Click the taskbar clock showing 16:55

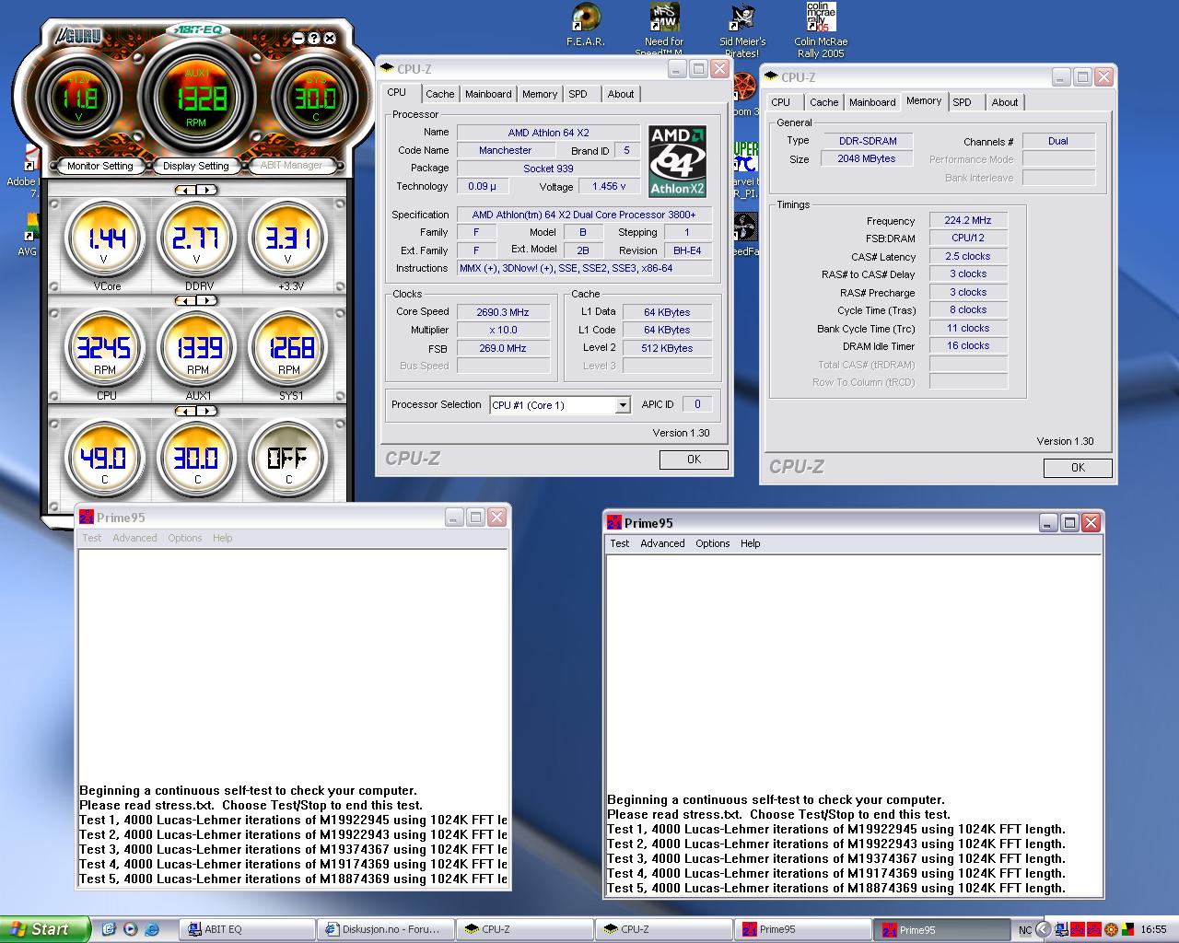(1153, 929)
